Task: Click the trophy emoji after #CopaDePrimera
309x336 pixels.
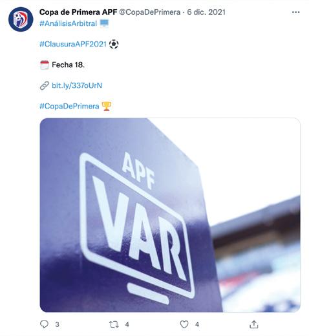Action: pyautogui.click(x=107, y=106)
